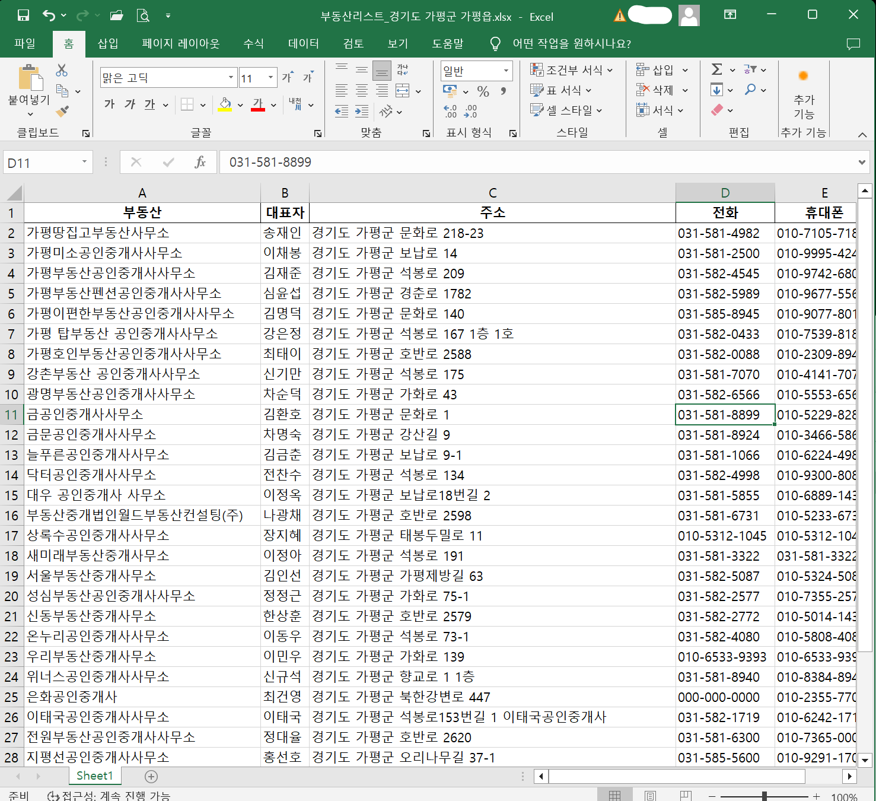Click the percent style (%) icon
Image resolution: width=876 pixels, height=801 pixels.
click(483, 90)
